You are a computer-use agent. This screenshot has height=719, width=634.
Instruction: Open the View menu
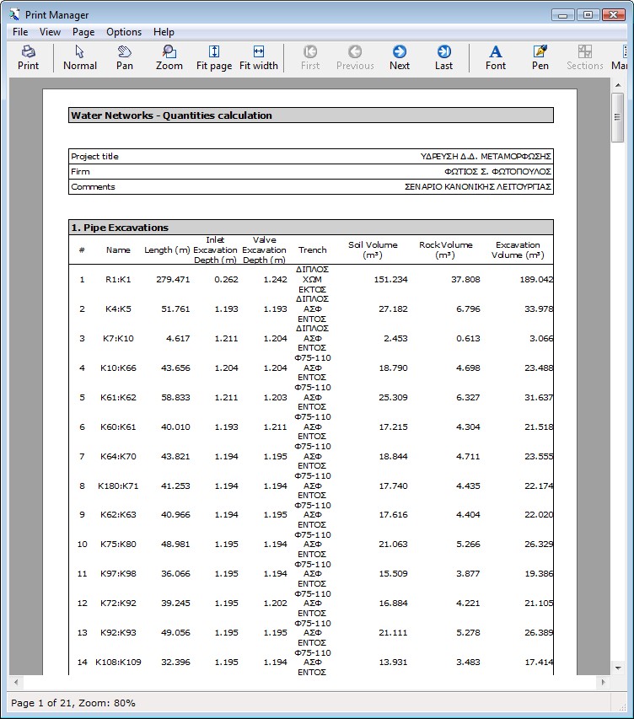[50, 32]
